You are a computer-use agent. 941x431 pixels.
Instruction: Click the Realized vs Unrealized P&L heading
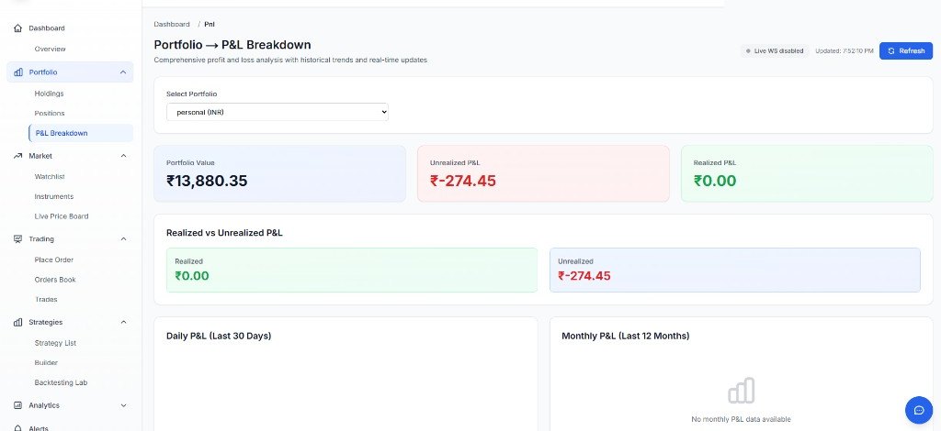tap(224, 233)
